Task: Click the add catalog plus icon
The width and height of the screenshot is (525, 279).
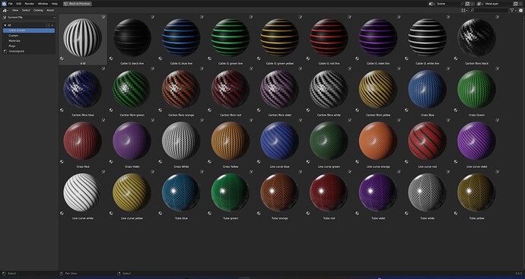Action: click(x=52, y=25)
